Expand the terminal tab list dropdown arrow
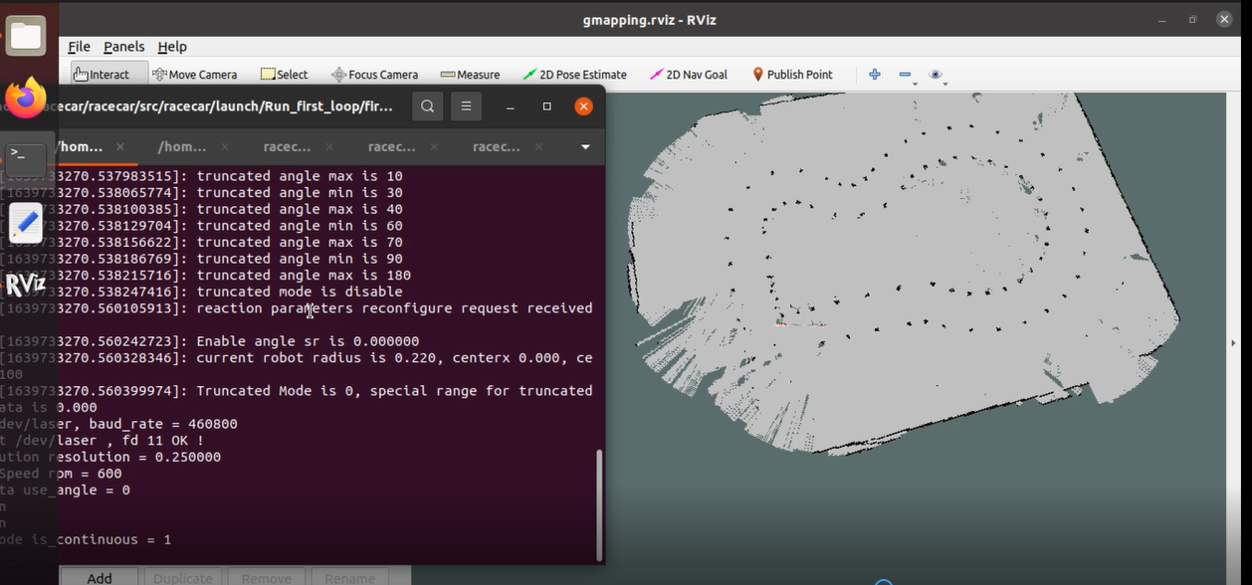1252x585 pixels. point(585,147)
